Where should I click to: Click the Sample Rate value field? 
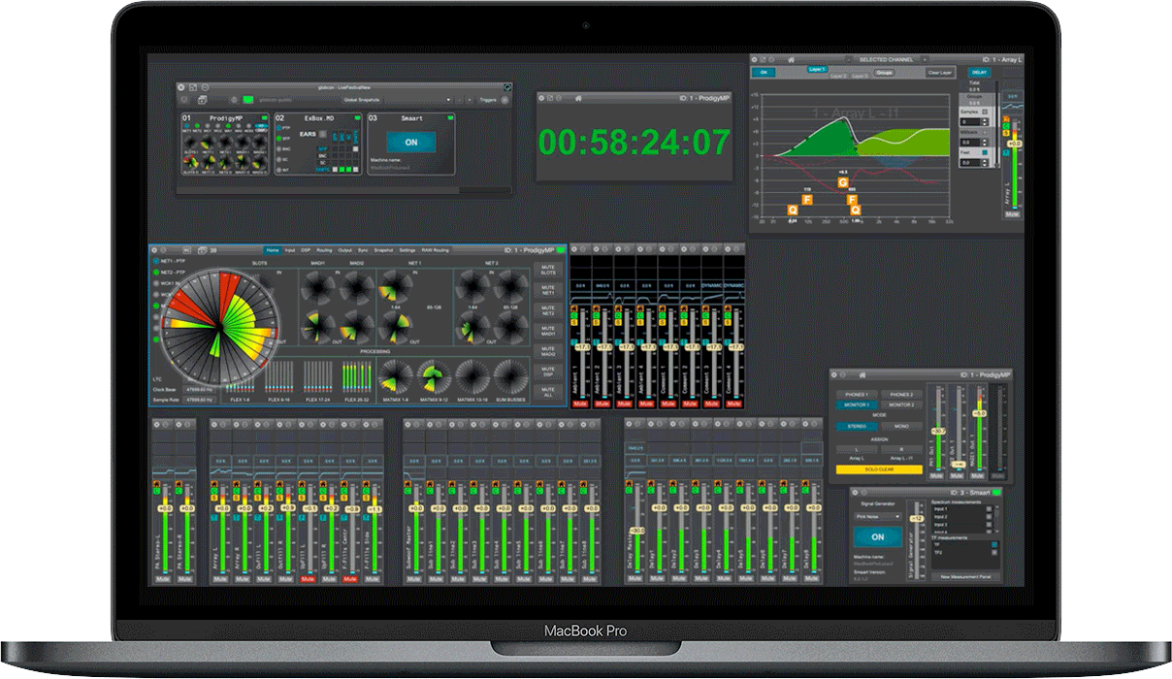click(199, 399)
